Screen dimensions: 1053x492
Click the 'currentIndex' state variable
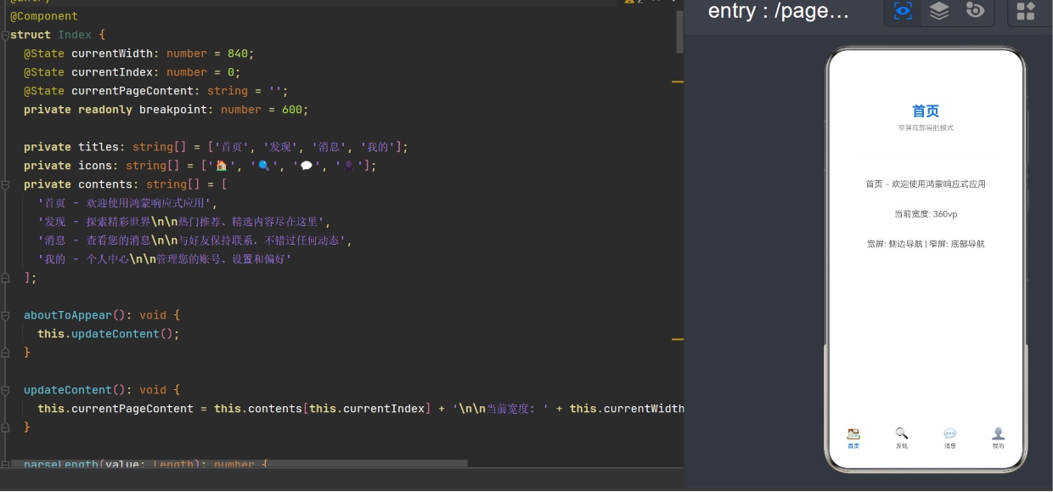[112, 72]
